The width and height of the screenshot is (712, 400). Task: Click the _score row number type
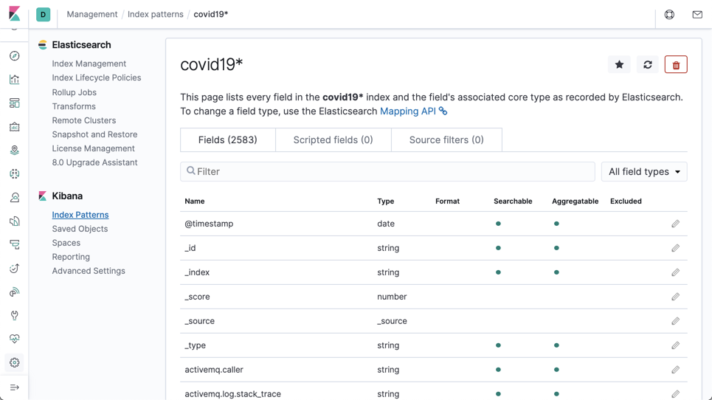[392, 297]
